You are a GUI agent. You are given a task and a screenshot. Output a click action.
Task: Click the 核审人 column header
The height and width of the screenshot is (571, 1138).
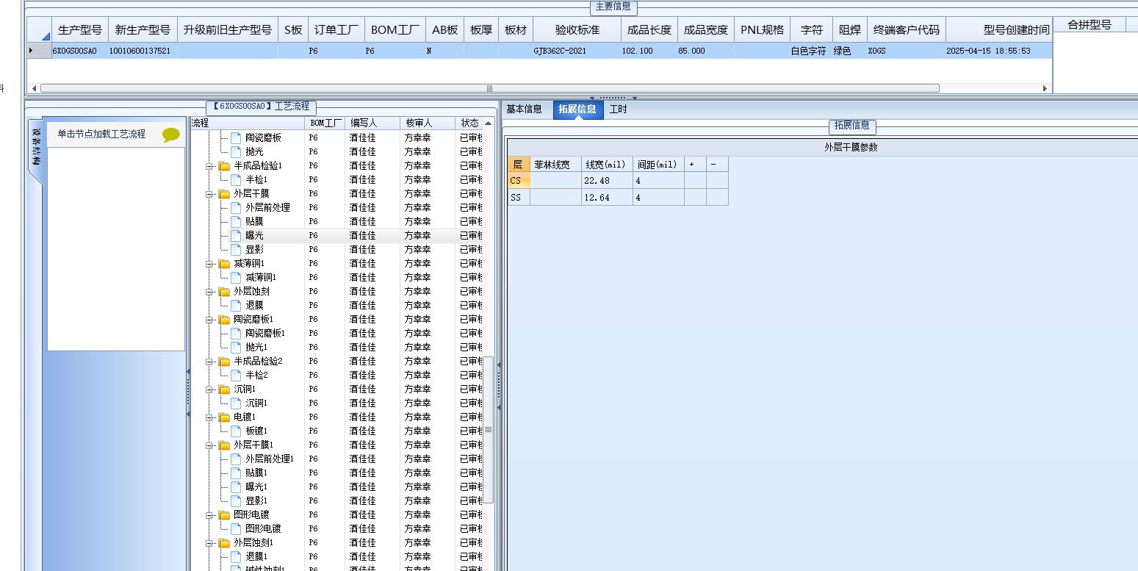coord(428,123)
